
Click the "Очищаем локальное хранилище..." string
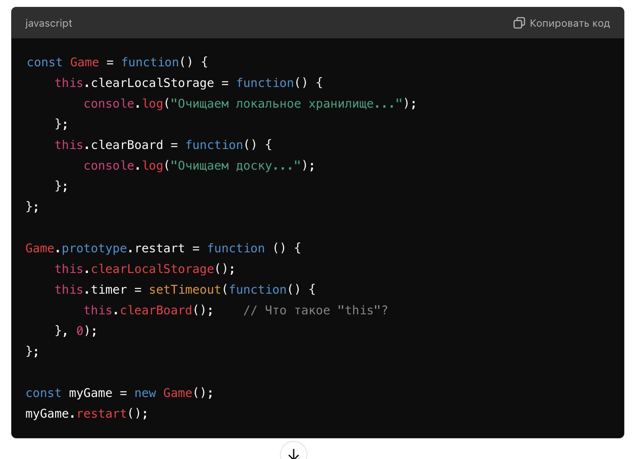coord(286,104)
